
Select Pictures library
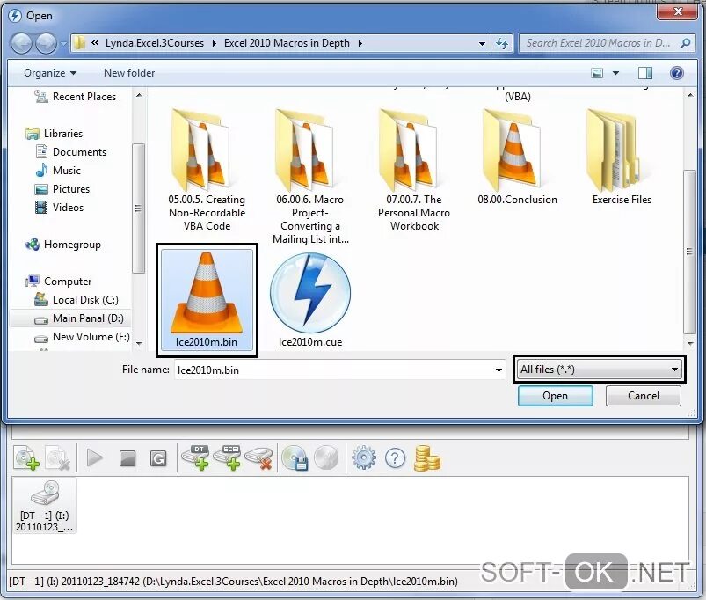(x=62, y=189)
